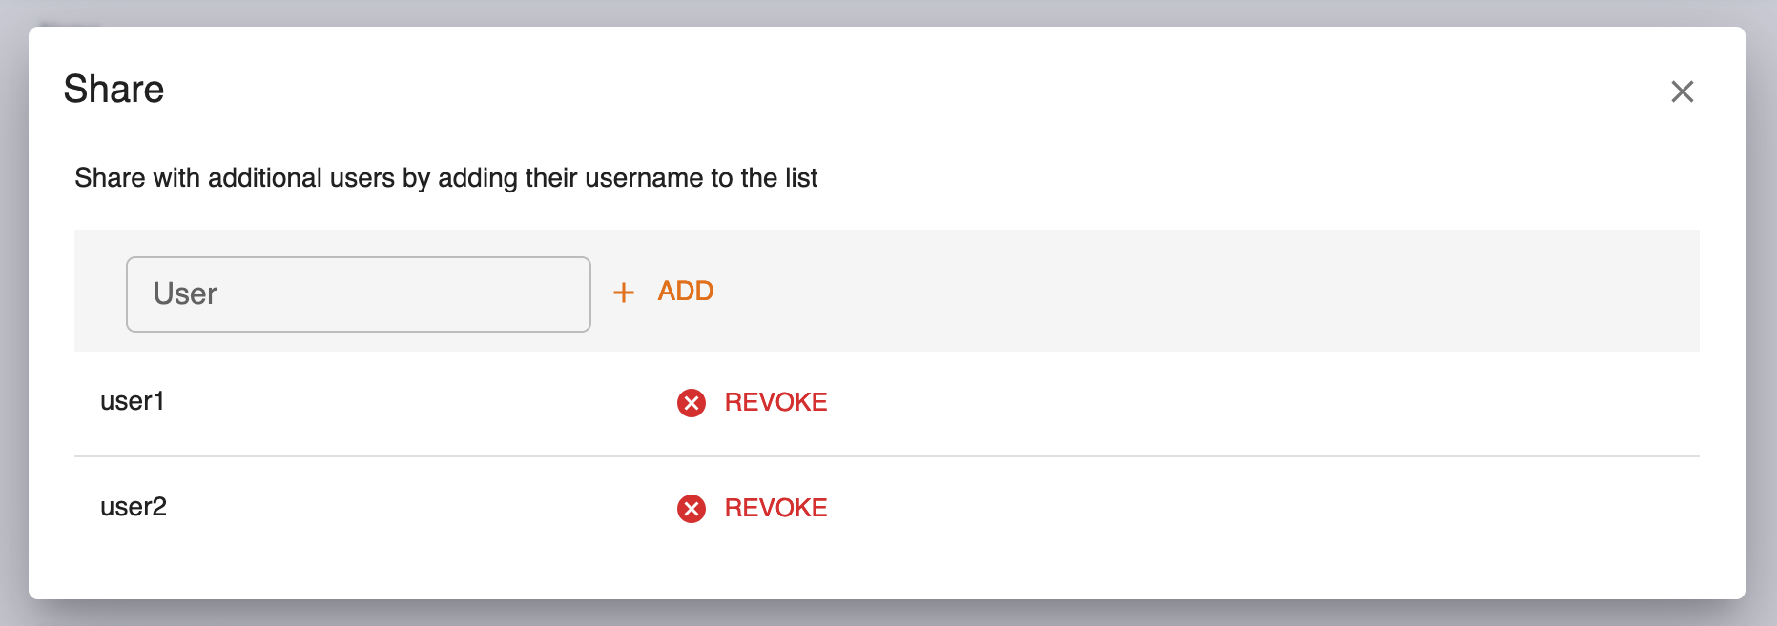Click empty gray area right of ADD
The image size is (1777, 626).
(1192, 291)
